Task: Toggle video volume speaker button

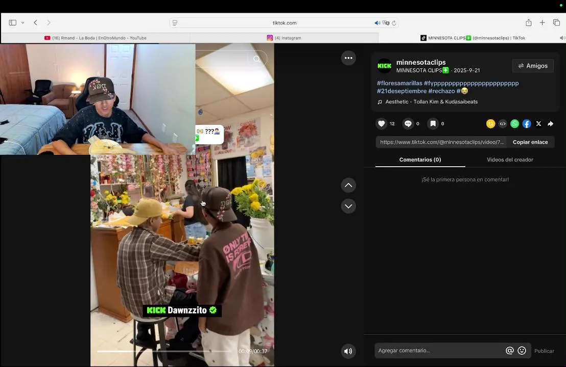Action: point(348,351)
